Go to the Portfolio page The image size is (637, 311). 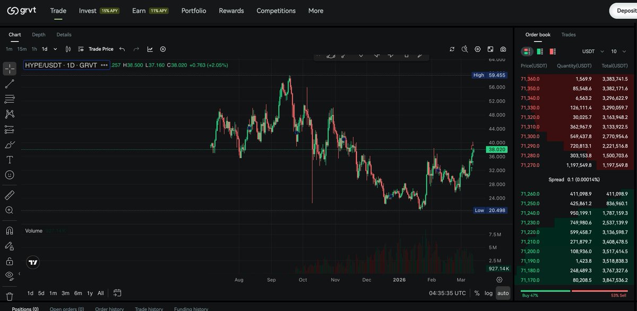coord(194,11)
